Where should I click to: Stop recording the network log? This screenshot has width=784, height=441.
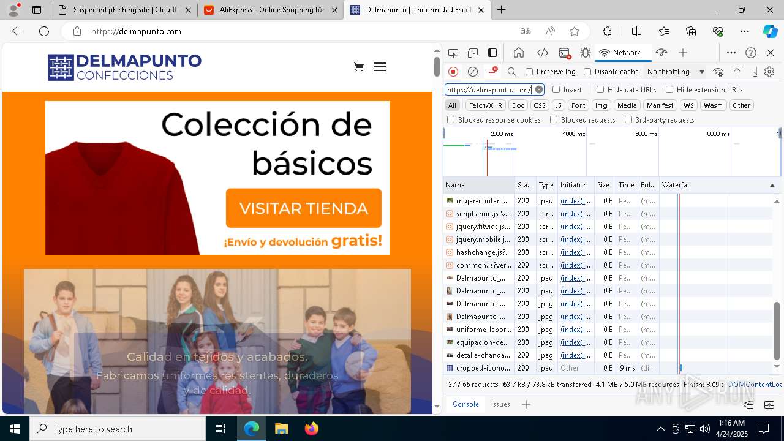tap(453, 72)
